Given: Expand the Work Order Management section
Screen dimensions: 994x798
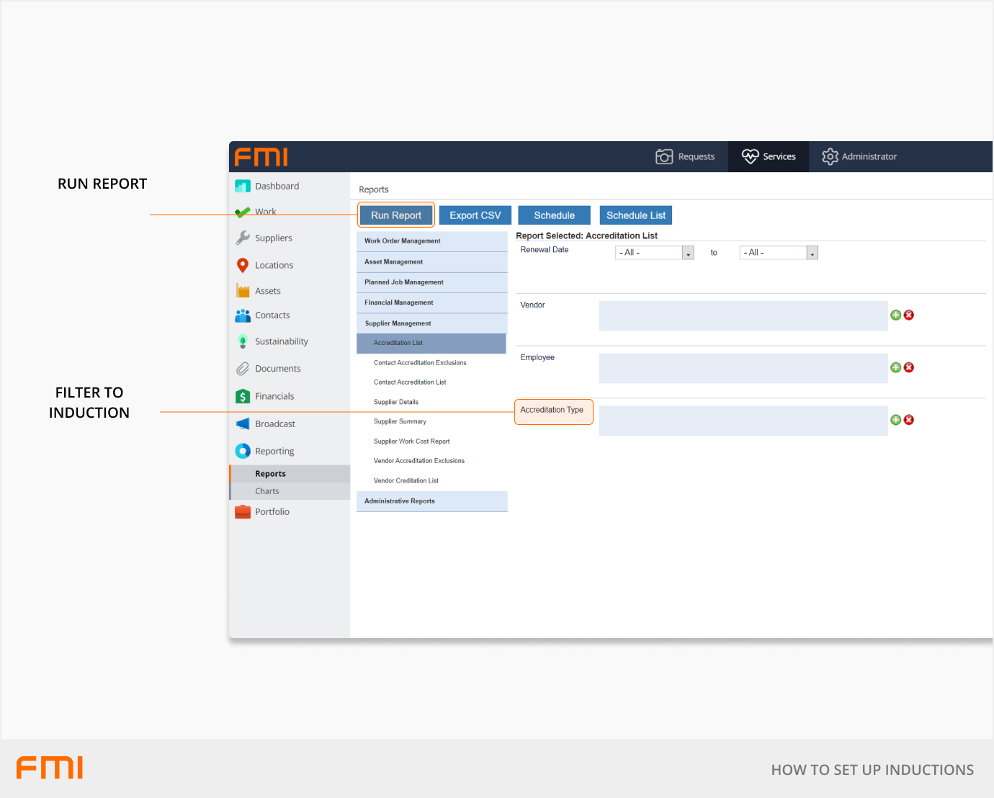Looking at the screenshot, I should tap(431, 241).
